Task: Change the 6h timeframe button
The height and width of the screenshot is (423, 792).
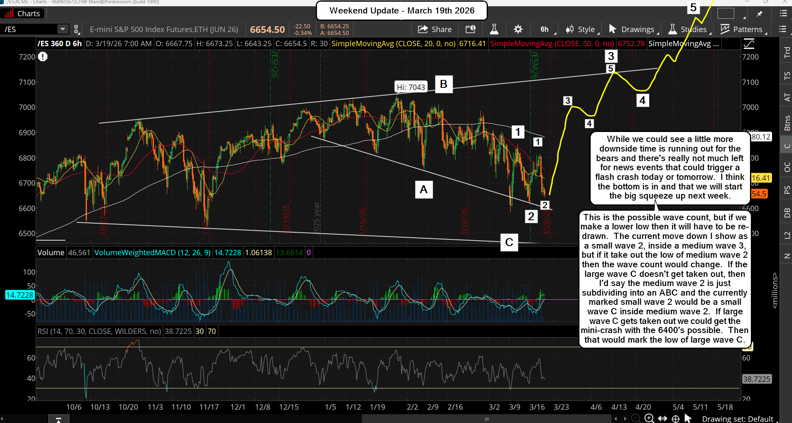Action: (x=544, y=29)
